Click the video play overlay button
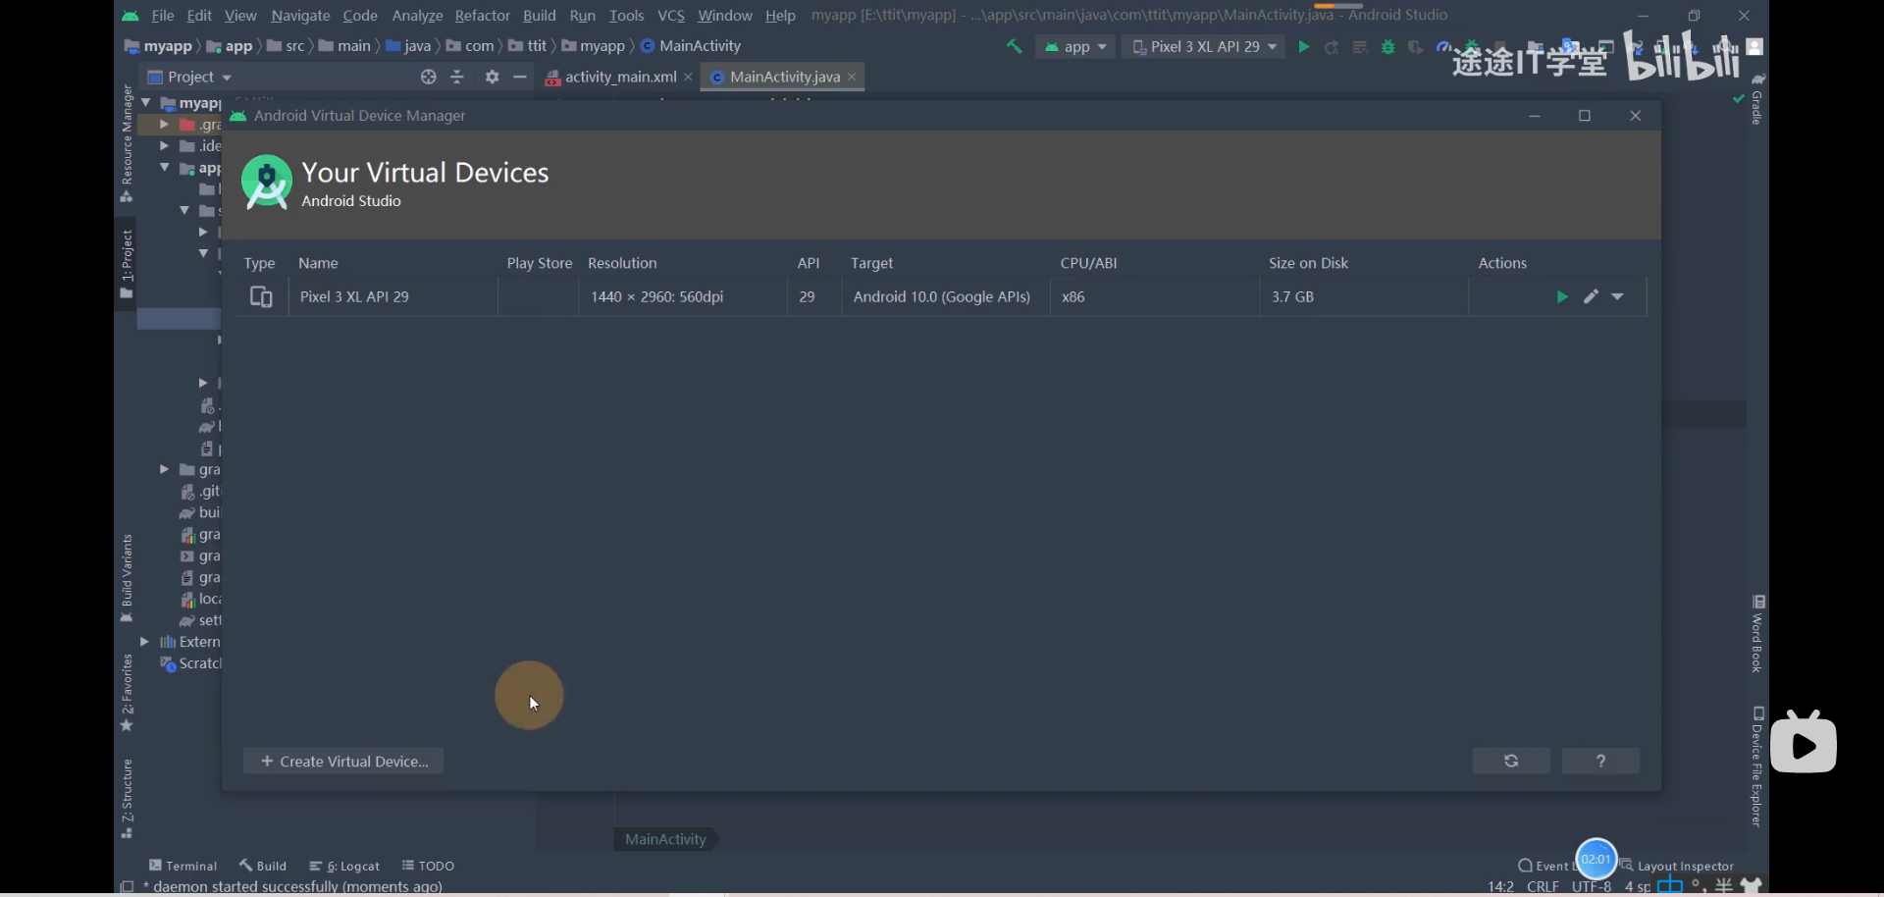 [1805, 745]
